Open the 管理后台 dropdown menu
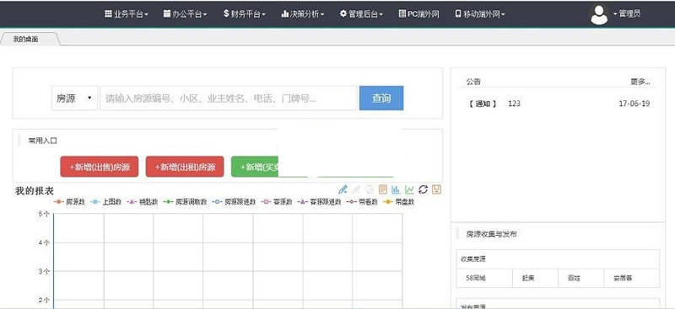 [361, 13]
